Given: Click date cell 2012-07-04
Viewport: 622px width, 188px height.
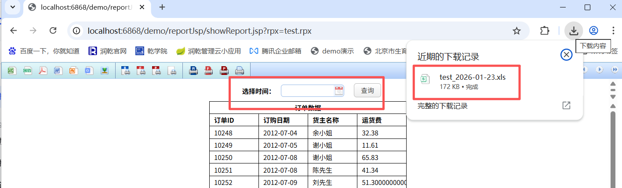Looking at the screenshot, I should point(283,133).
